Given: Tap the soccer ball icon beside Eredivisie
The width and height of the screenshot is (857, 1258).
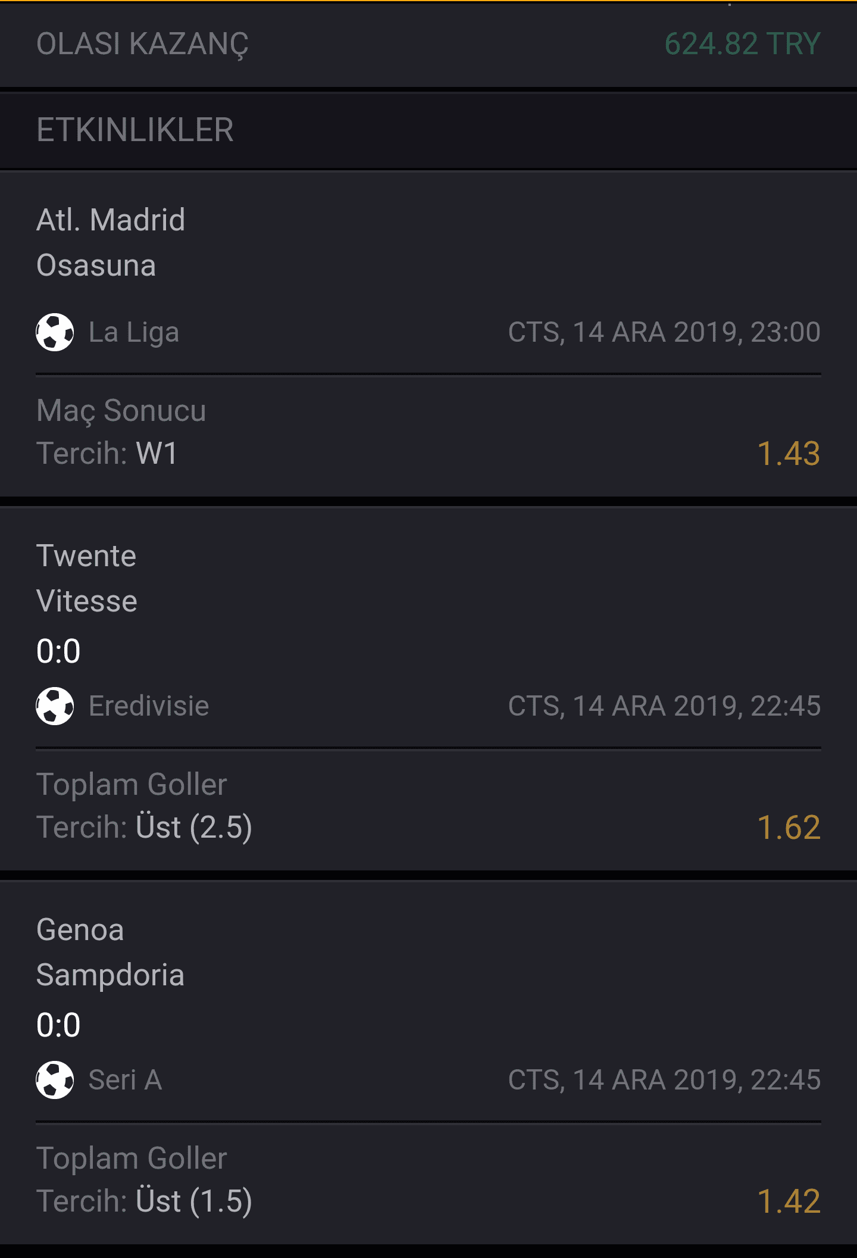Looking at the screenshot, I should (x=55, y=706).
